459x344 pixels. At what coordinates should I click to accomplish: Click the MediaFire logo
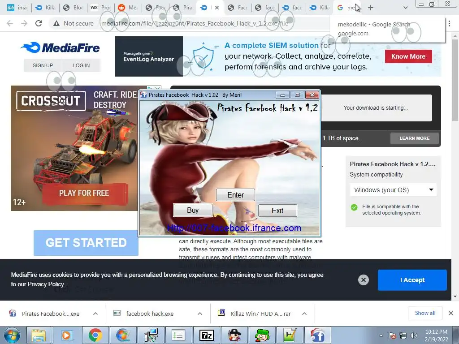point(61,47)
